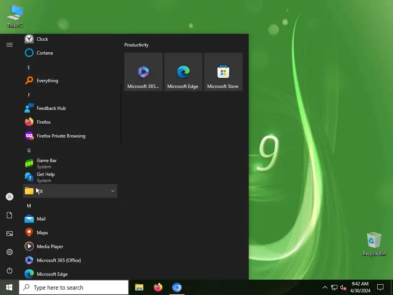393x295 pixels.
Task: Open the user account icon in Start
Action: tap(10, 197)
